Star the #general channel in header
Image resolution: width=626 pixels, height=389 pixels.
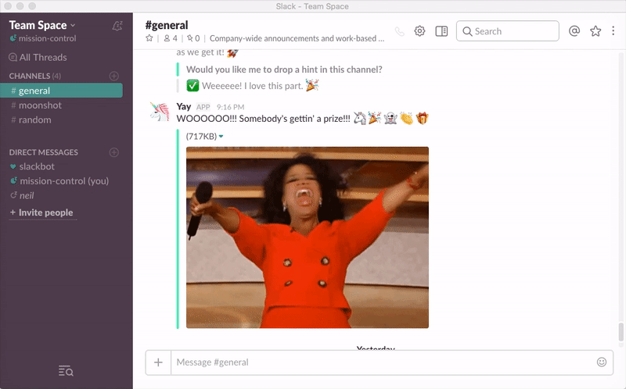[x=149, y=38]
